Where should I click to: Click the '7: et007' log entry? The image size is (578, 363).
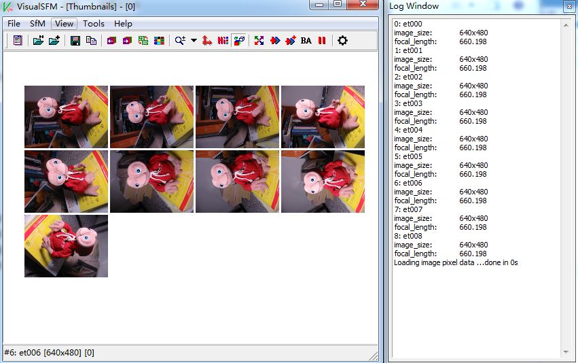(x=408, y=210)
